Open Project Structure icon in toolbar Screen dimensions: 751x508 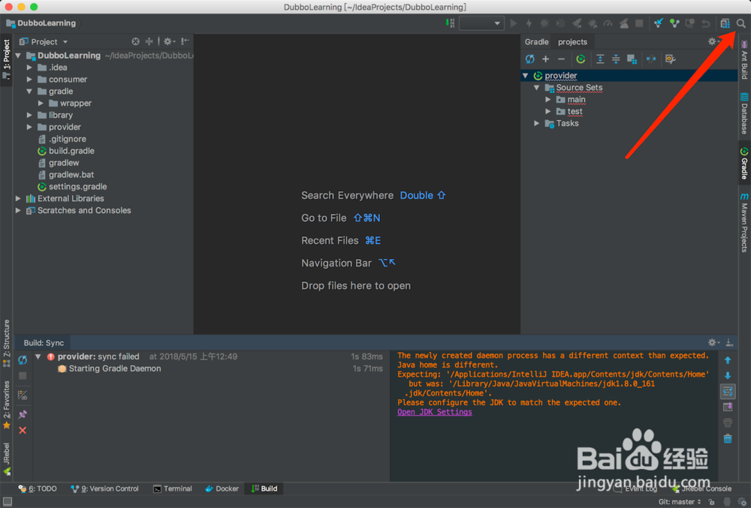point(725,23)
